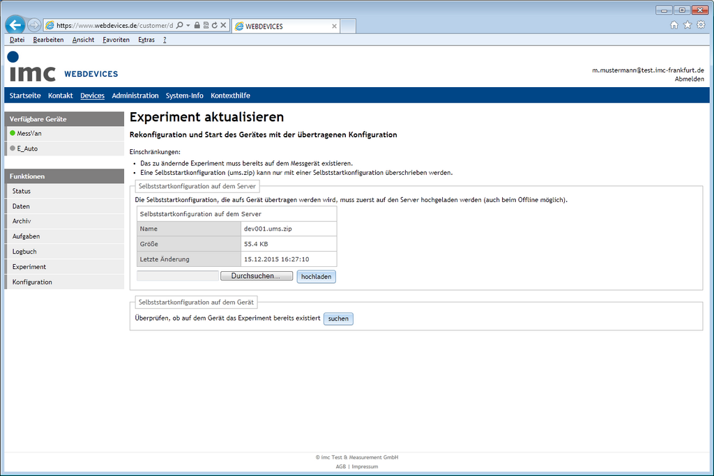The width and height of the screenshot is (714, 476).
Task: Open the browser settings gear icon
Action: coord(701,25)
